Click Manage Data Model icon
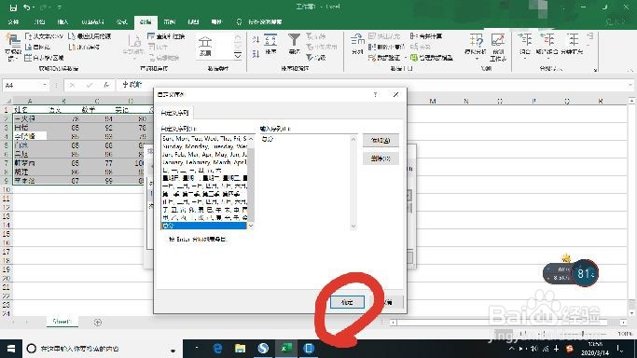Viewport: 637px width, 358px height. pyautogui.click(x=432, y=58)
